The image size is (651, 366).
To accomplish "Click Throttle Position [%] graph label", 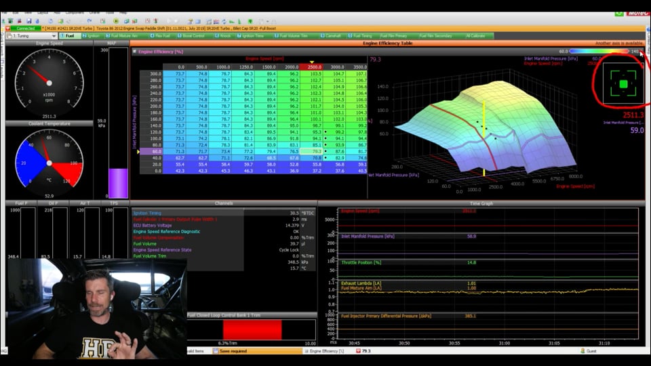I will click(361, 263).
